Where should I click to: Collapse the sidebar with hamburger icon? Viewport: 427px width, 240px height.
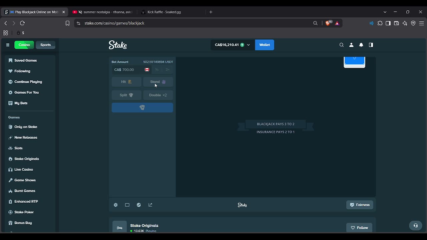tap(8, 45)
